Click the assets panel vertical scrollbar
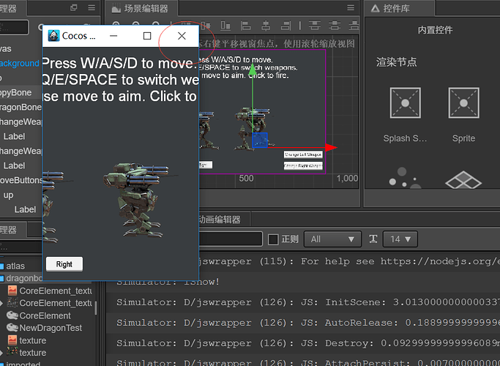The height and width of the screenshot is (366, 500). [95, 308]
